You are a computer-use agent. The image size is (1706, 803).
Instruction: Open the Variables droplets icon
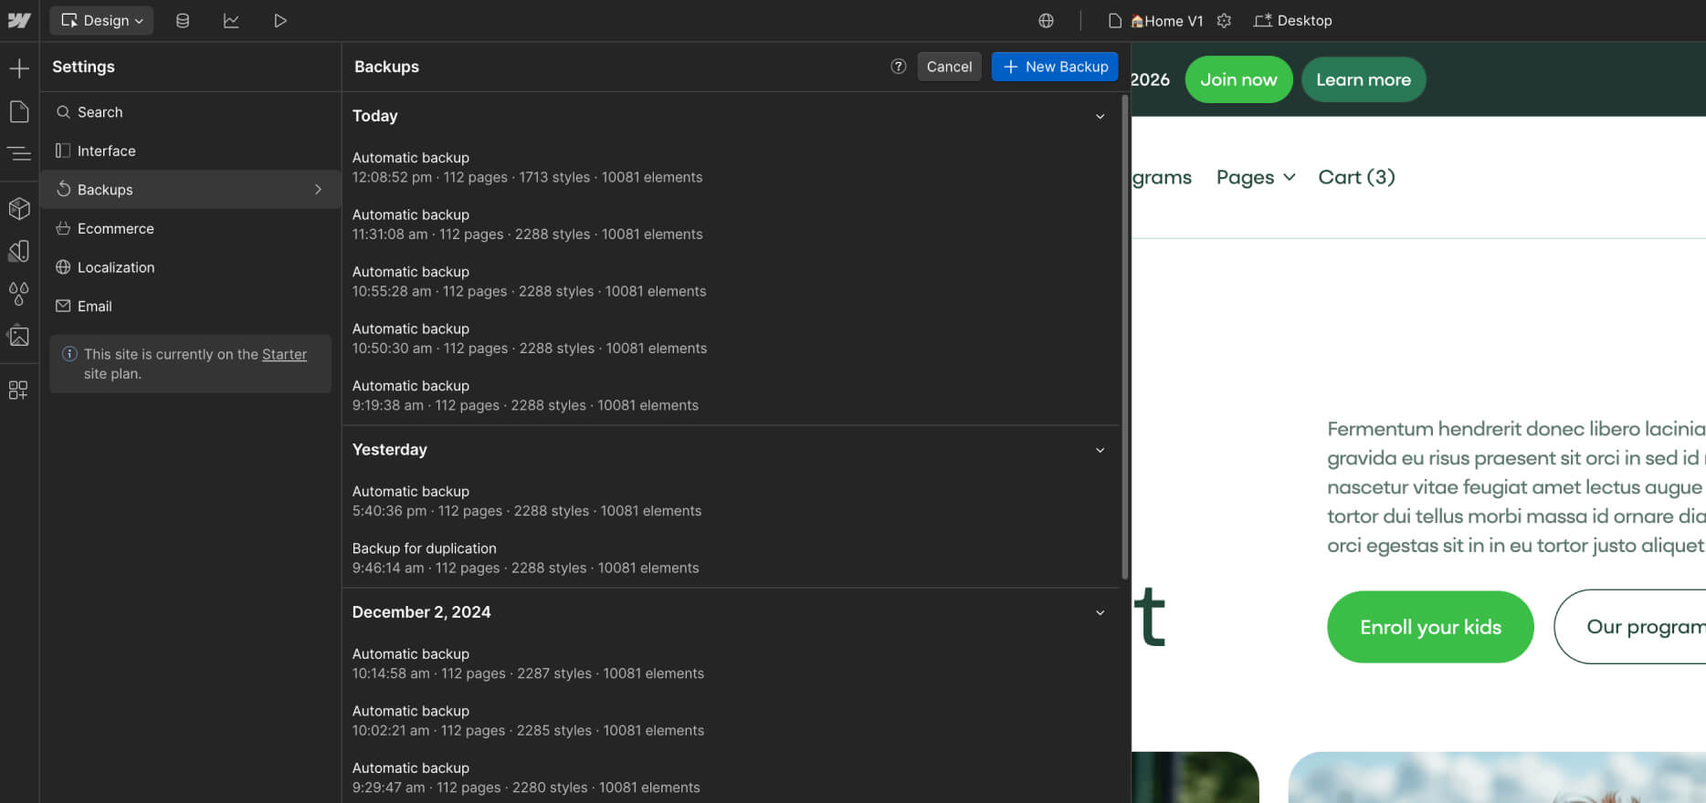tap(19, 294)
